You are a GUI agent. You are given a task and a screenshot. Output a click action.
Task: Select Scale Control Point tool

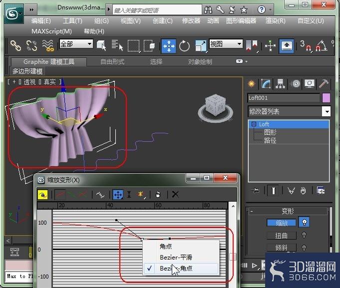[x=129, y=195]
